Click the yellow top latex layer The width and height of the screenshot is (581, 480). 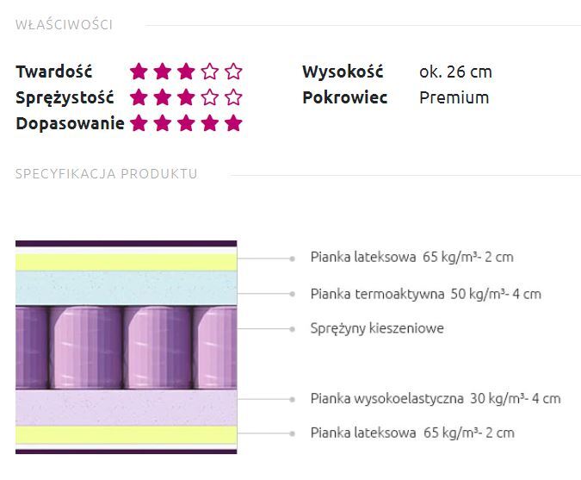[126, 260]
